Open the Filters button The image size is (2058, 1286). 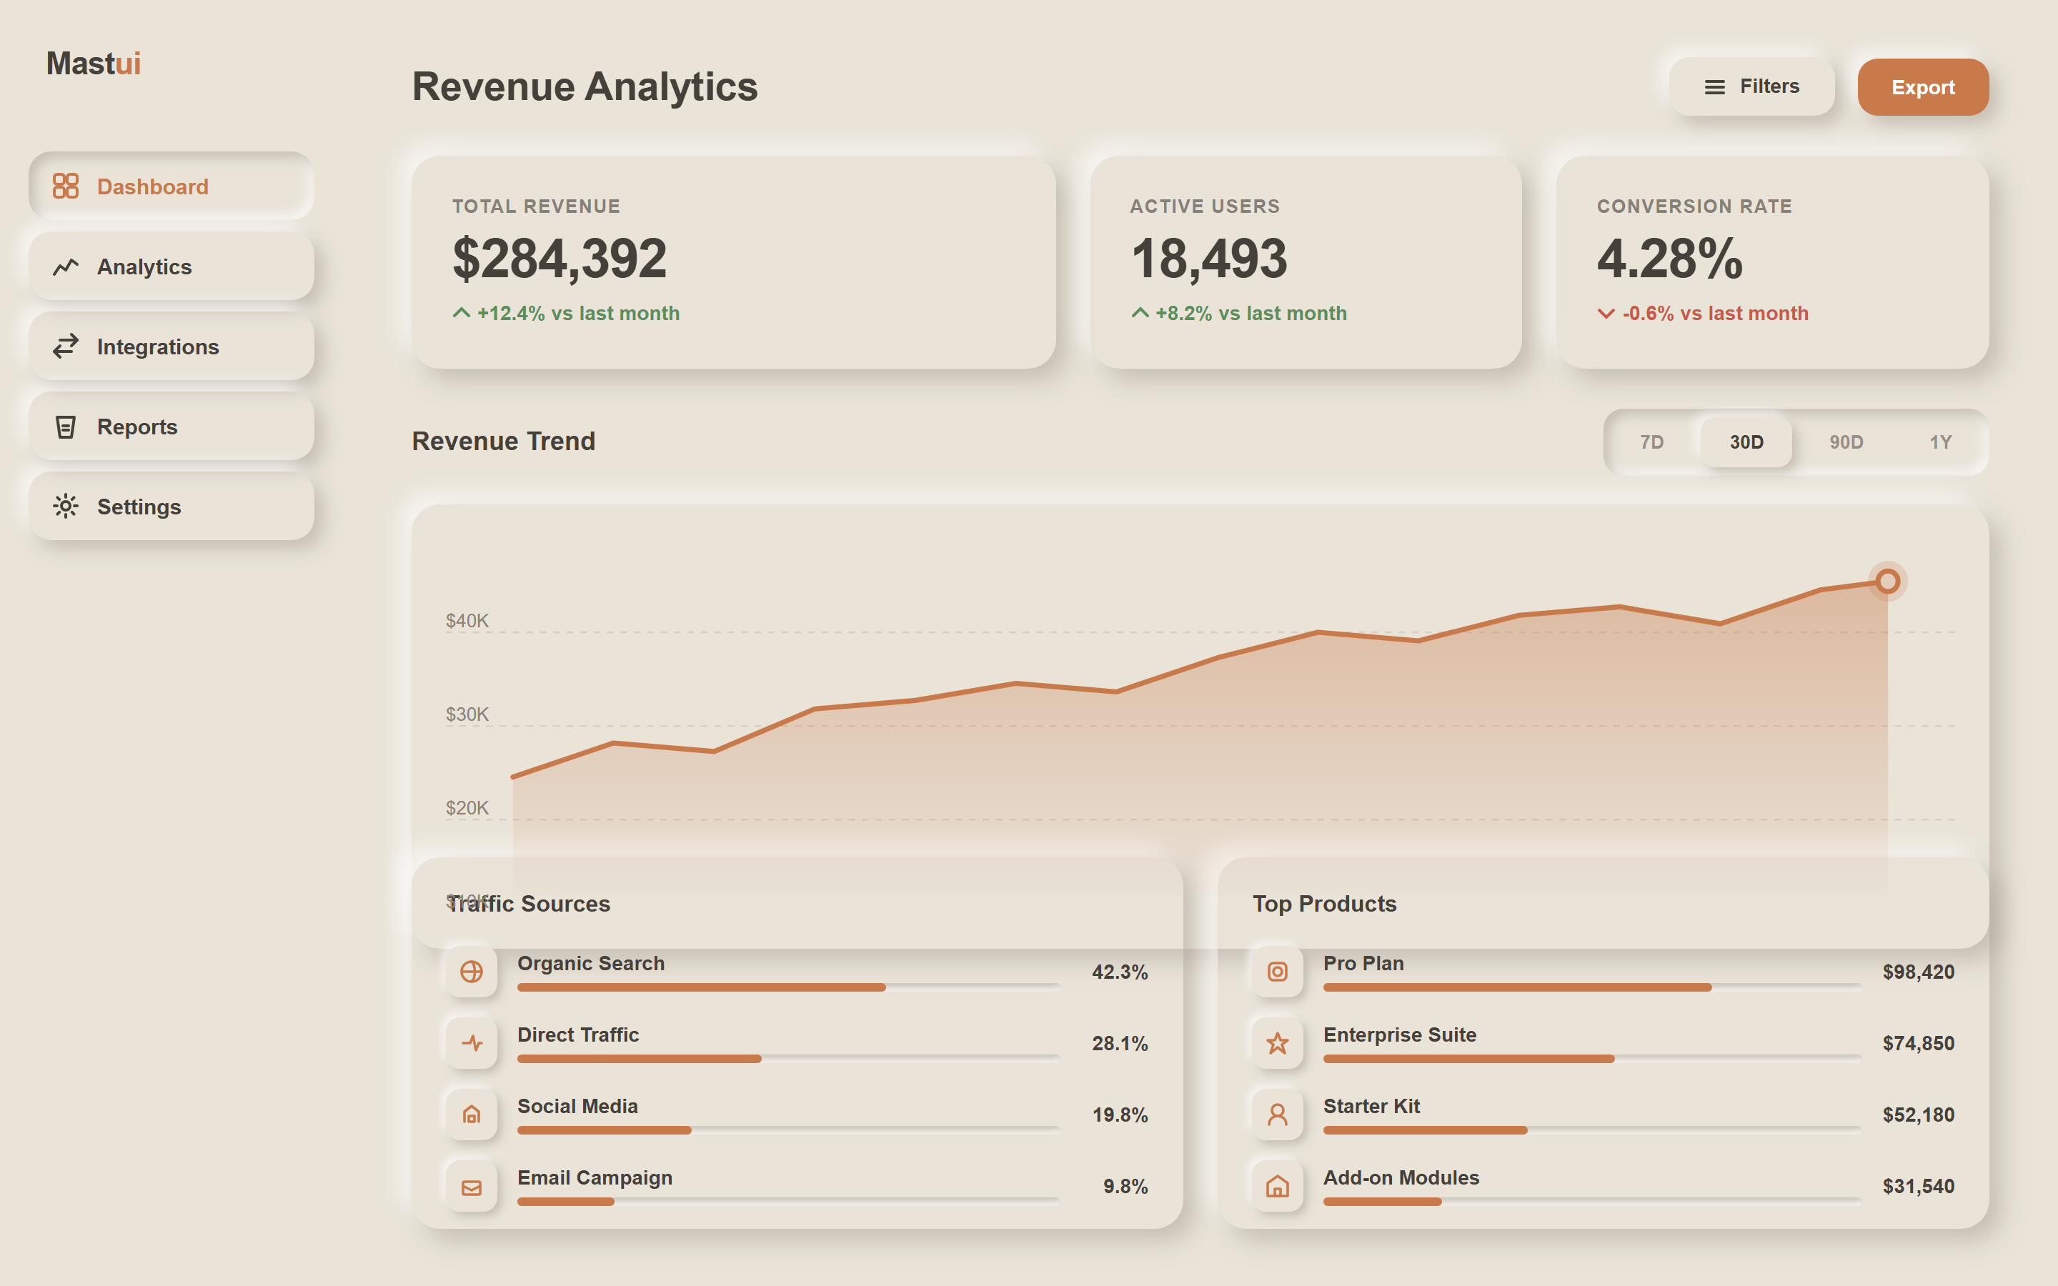coord(1751,86)
